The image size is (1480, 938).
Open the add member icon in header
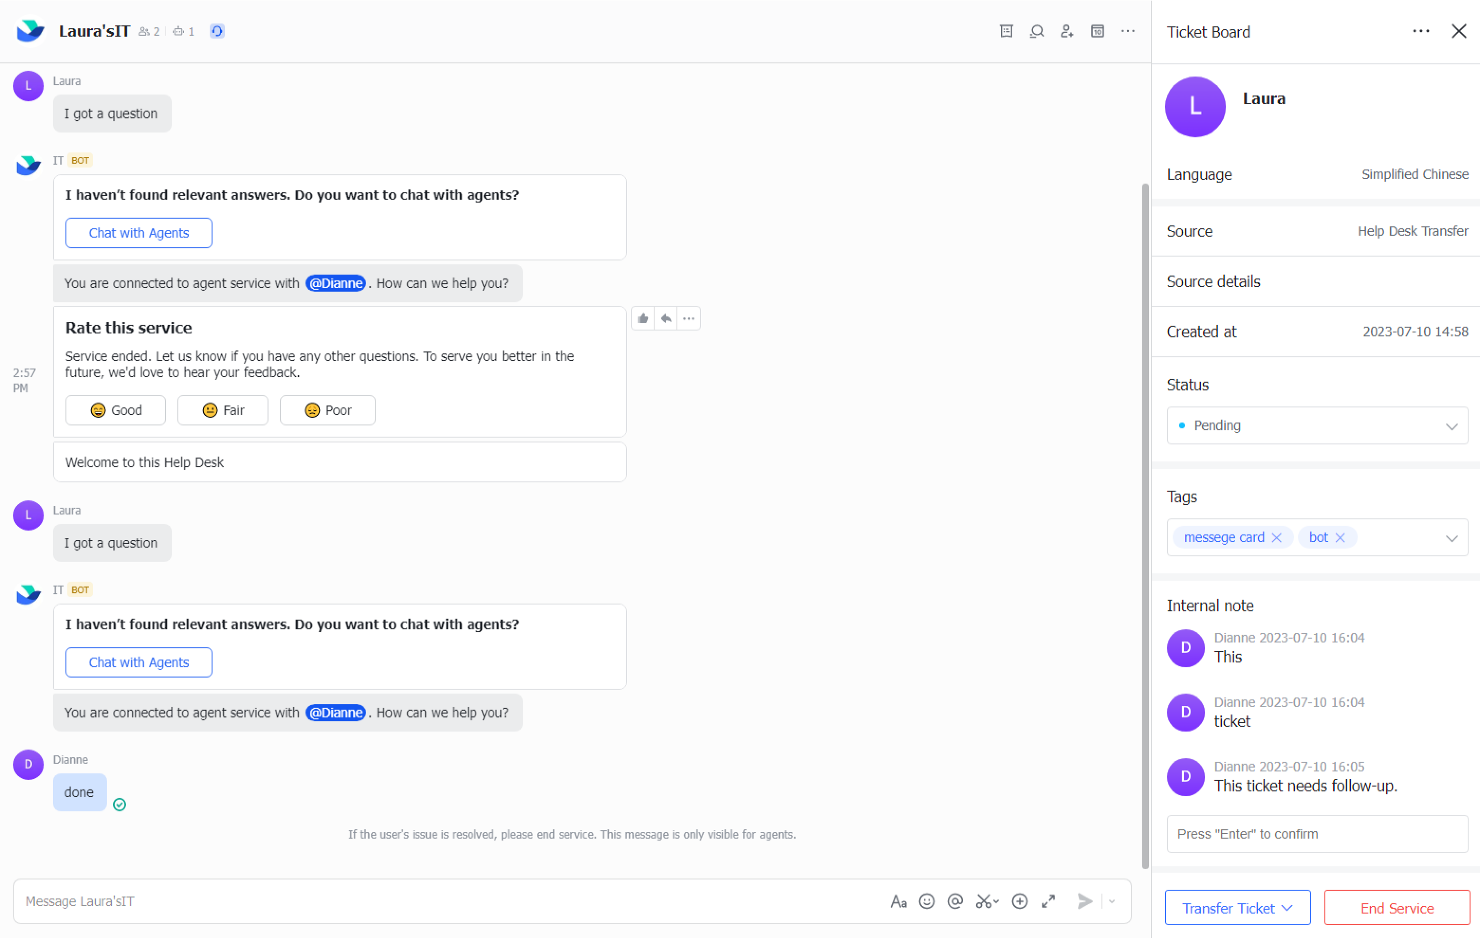(1066, 31)
